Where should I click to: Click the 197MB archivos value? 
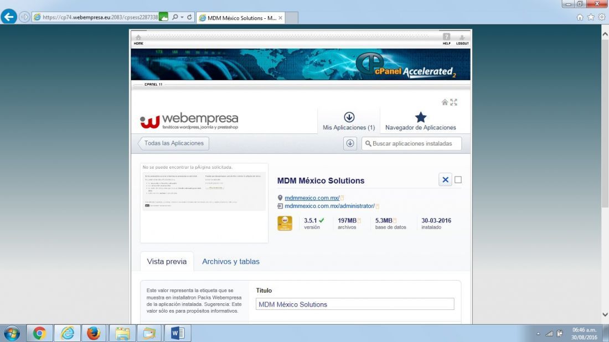[x=347, y=220]
